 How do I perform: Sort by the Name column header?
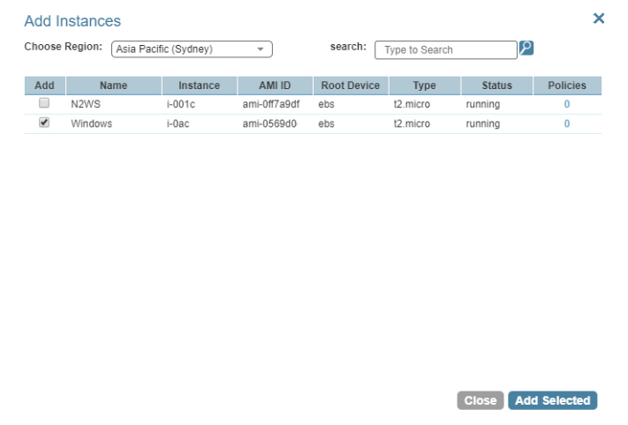[x=113, y=86]
